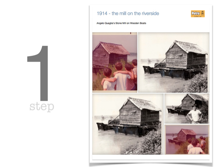
Task: Open the bottom-right color photo of mill and children
Action: tap(187, 139)
